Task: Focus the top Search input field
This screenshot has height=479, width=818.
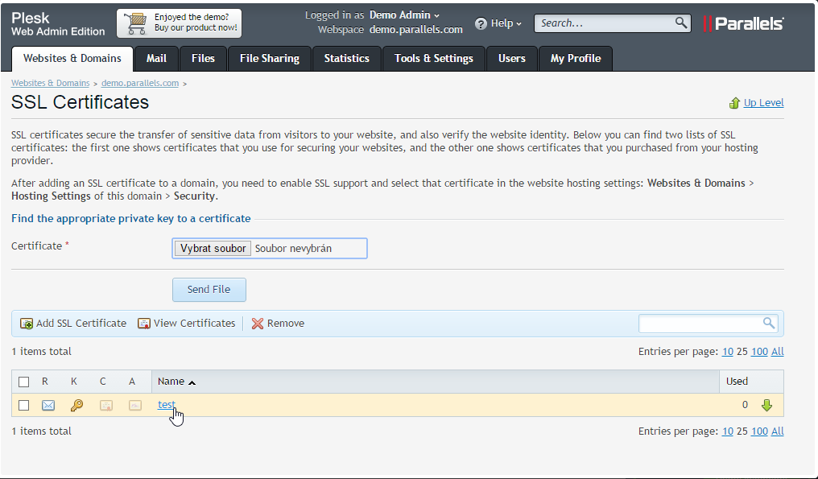Action: (x=604, y=23)
